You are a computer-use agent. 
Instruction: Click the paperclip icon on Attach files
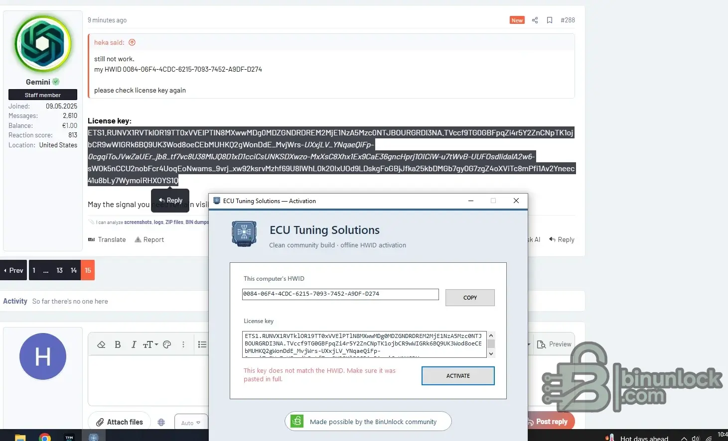(x=100, y=422)
